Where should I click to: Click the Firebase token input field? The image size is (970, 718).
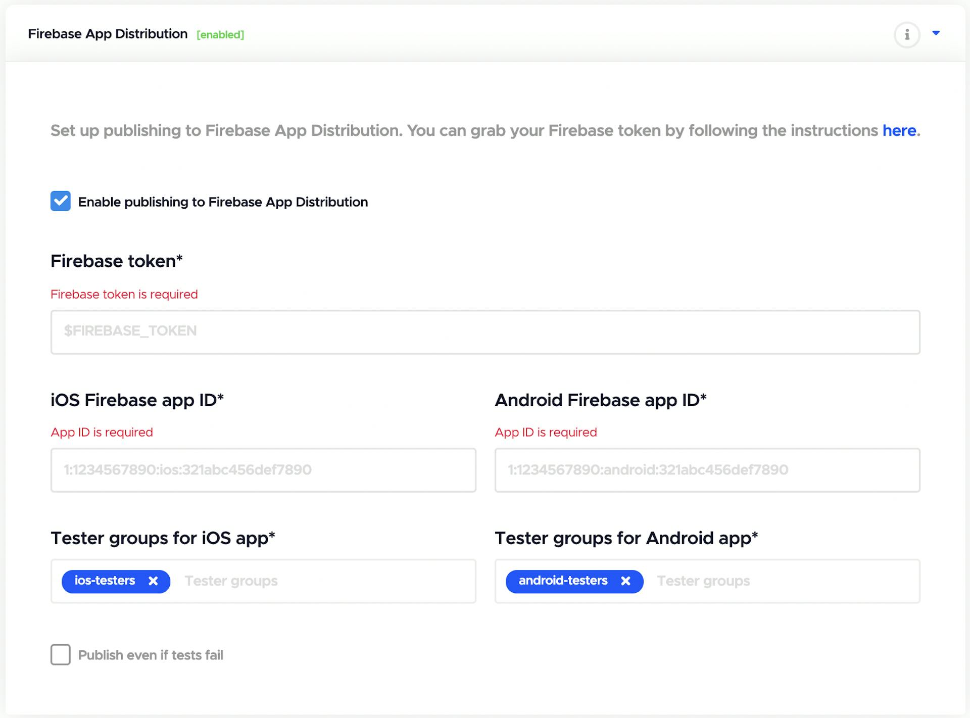[485, 332]
